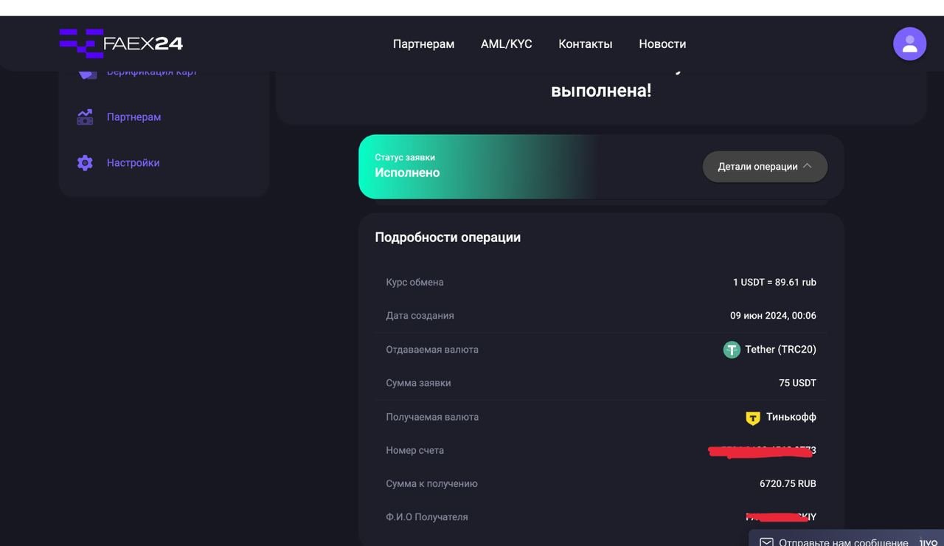Click the Jivo logo in chat widget
The height and width of the screenshot is (546, 944).
pos(928,542)
